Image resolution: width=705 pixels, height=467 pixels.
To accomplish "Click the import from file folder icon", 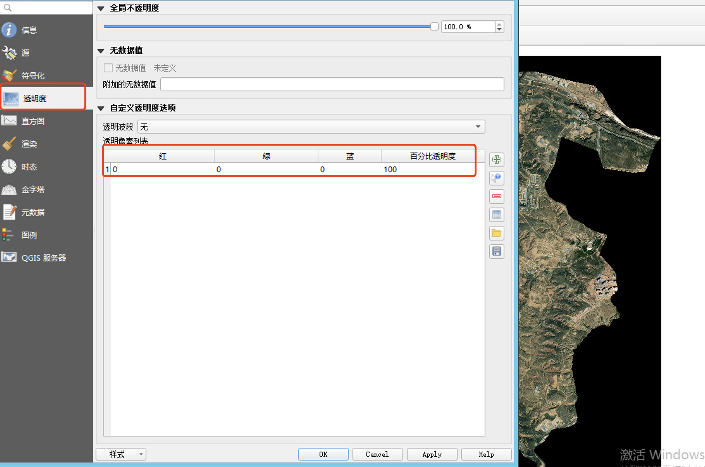I will coord(496,233).
